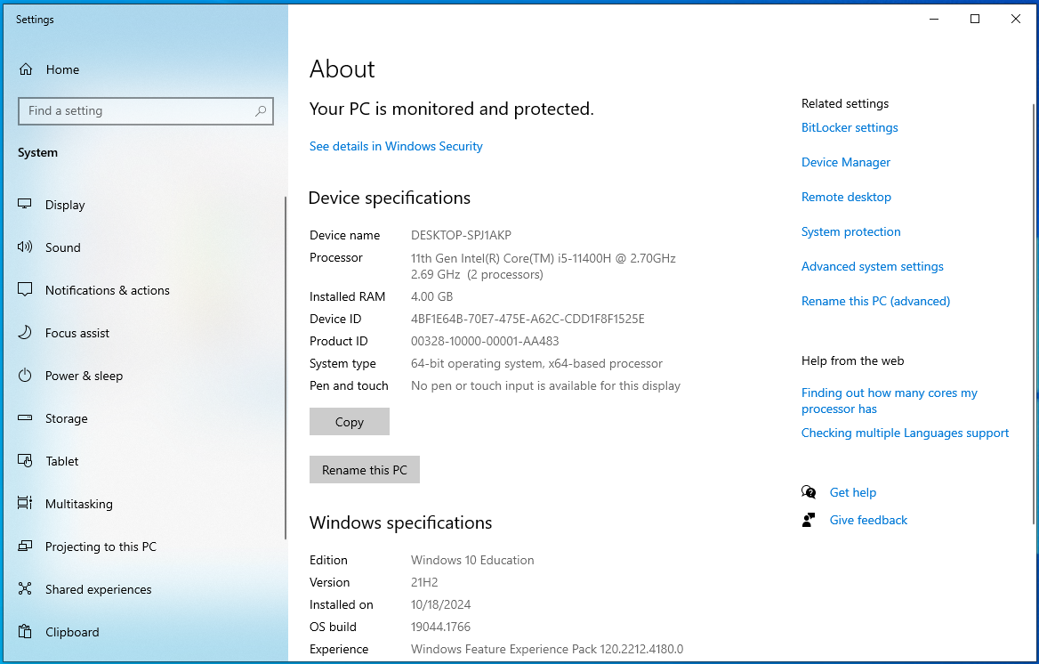1039x664 pixels.
Task: Click the Storage drive icon
Action: click(25, 418)
